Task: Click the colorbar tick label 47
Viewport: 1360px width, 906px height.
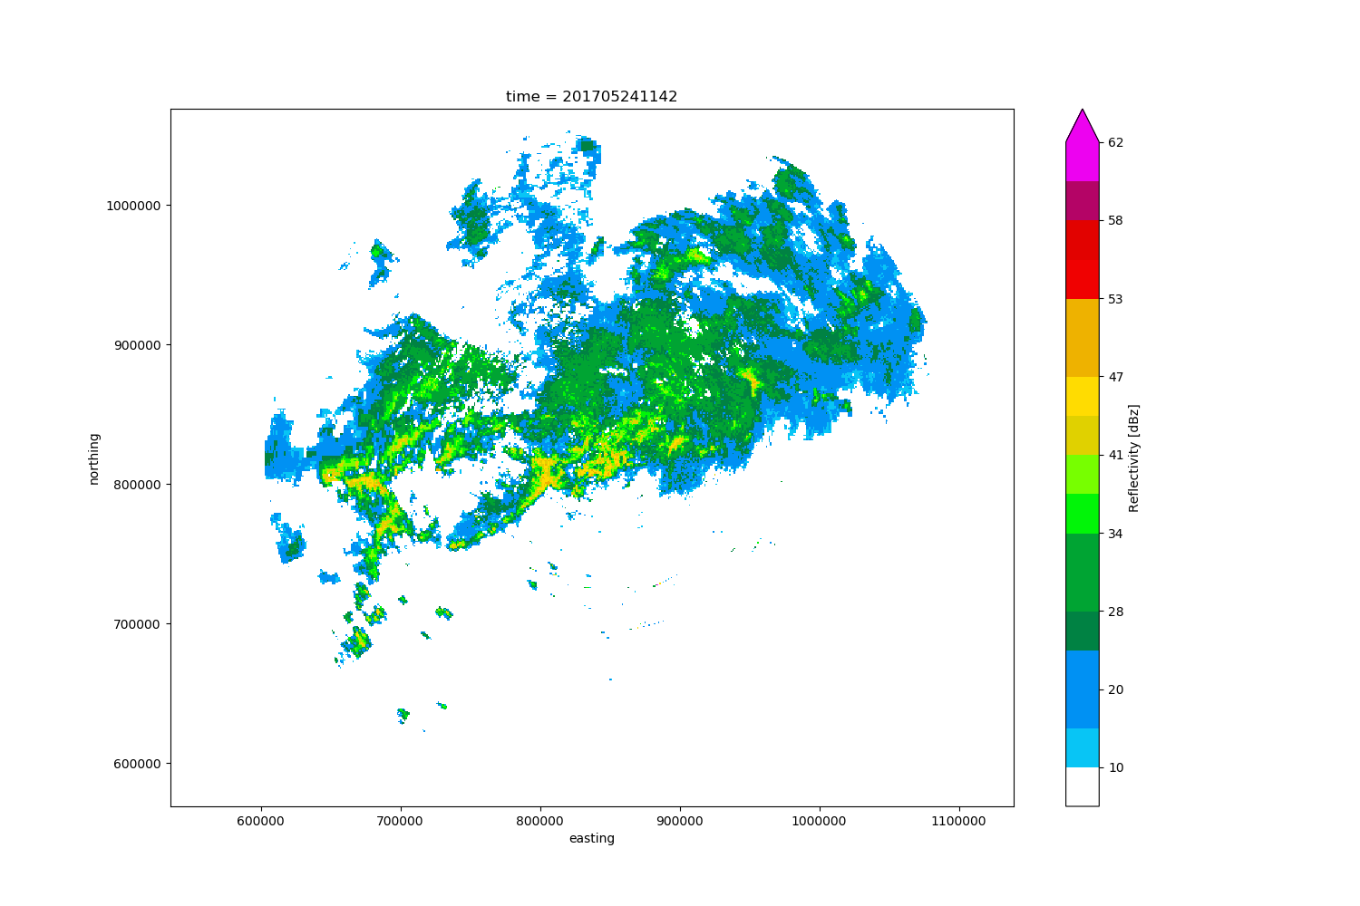Action: click(1116, 377)
